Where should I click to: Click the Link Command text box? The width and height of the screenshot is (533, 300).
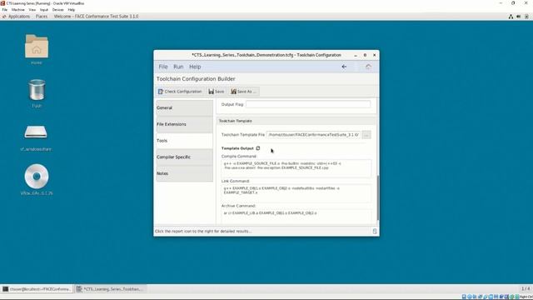(x=296, y=192)
